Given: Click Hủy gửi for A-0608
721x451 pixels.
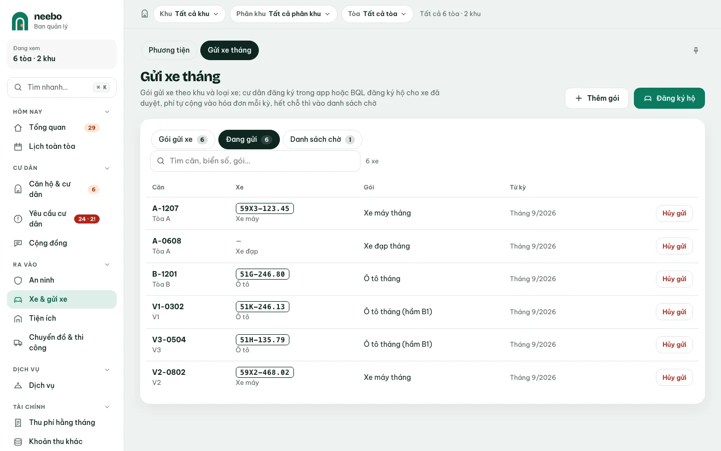Looking at the screenshot, I should [674, 247].
